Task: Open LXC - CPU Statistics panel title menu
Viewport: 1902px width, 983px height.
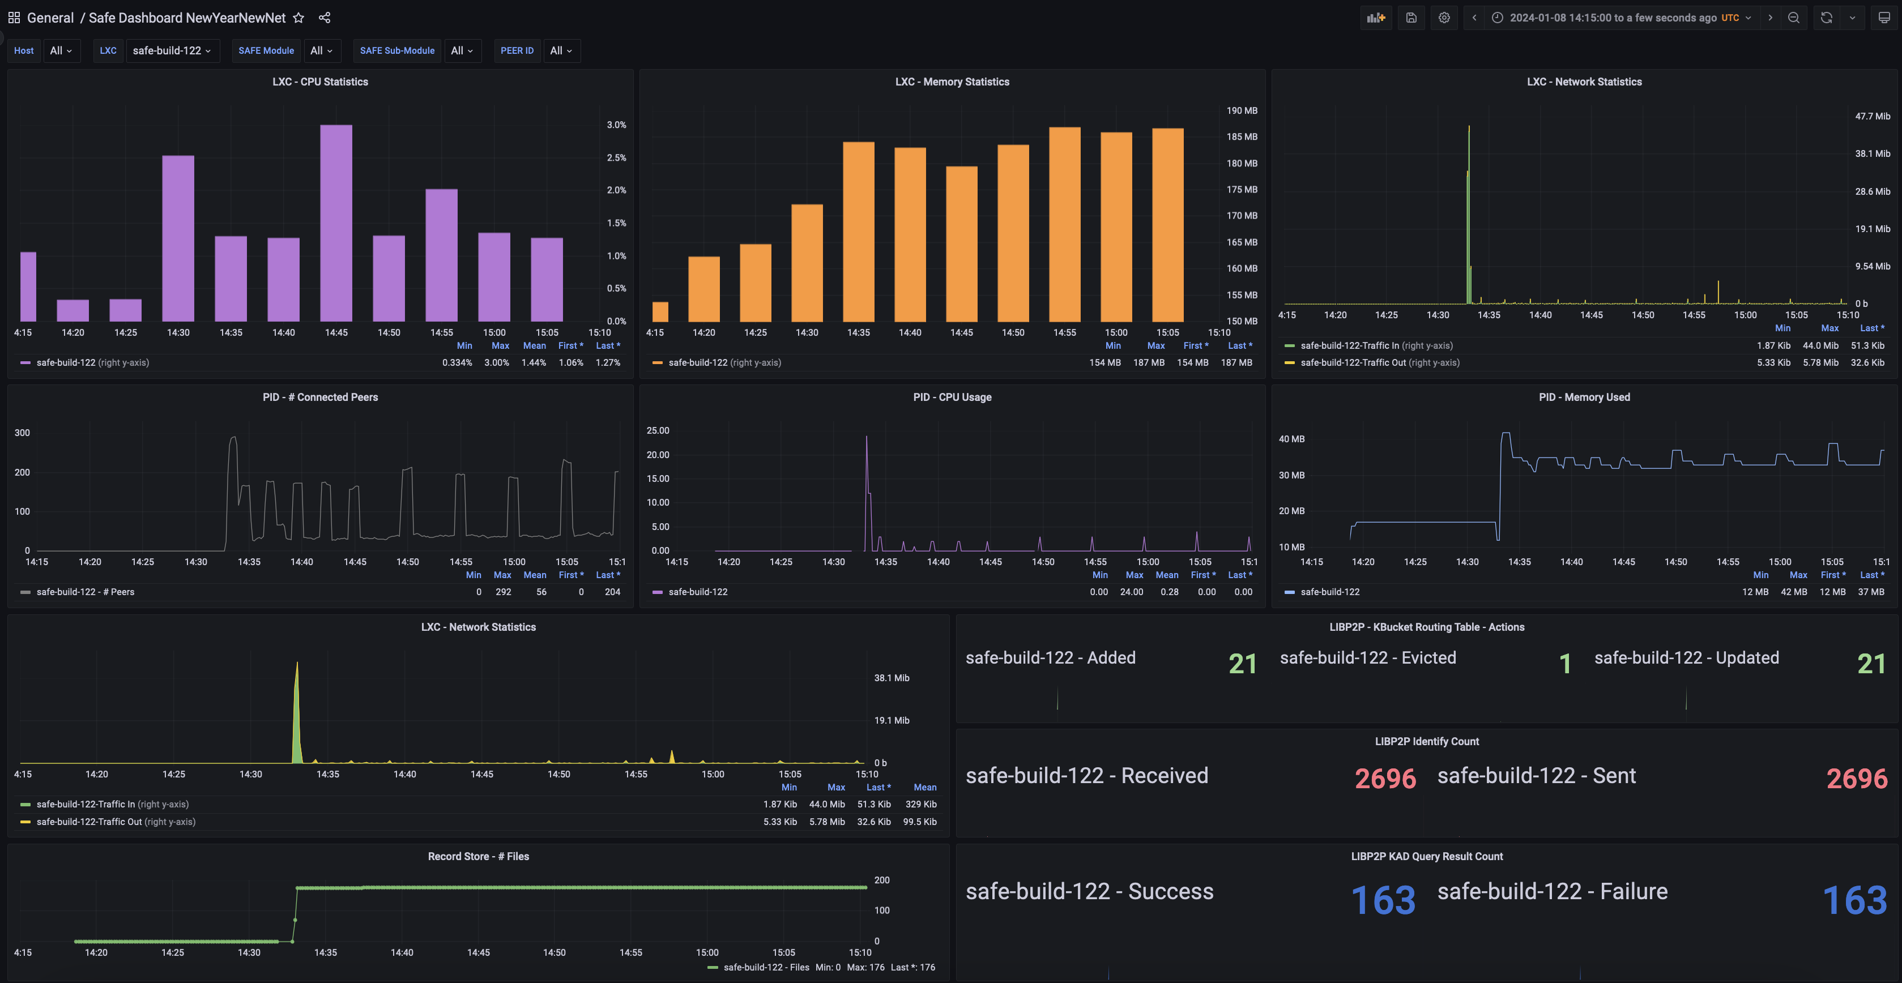Action: coord(319,82)
